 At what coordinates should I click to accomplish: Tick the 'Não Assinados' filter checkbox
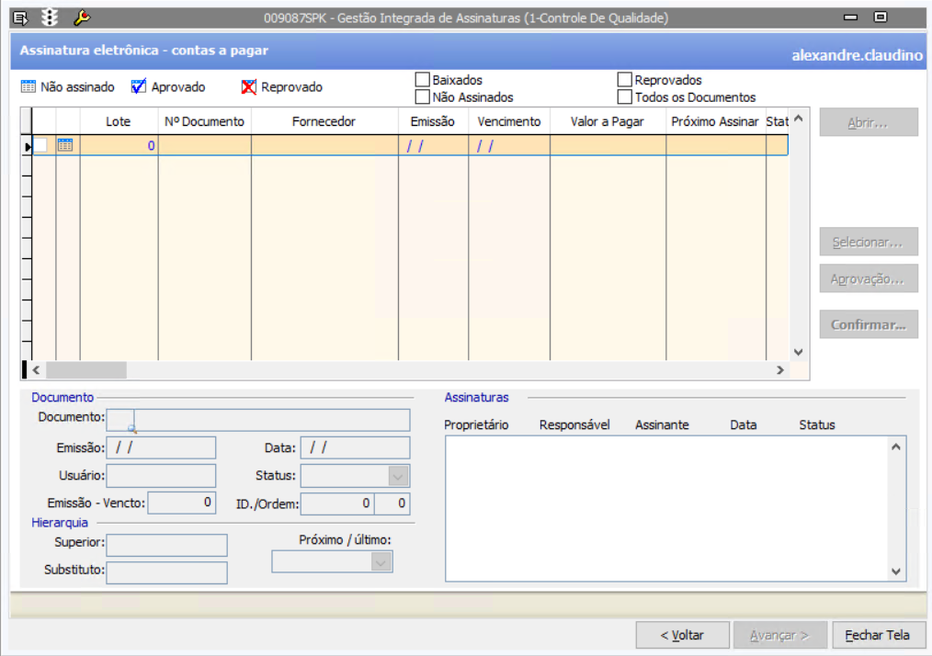tap(423, 97)
